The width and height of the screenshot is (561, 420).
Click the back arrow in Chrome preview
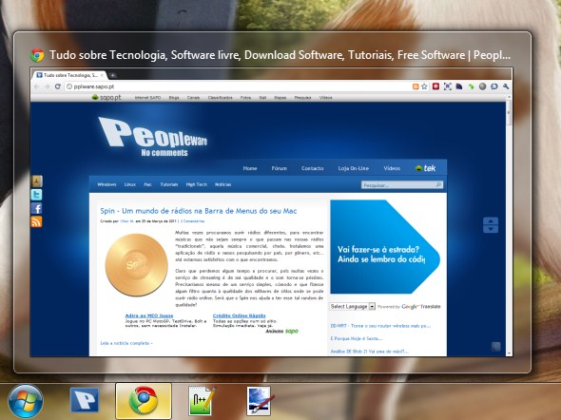point(36,86)
